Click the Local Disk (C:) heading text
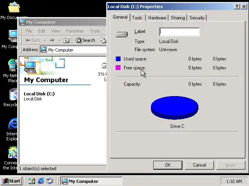This screenshot has height=186, width=249. click(x=39, y=94)
